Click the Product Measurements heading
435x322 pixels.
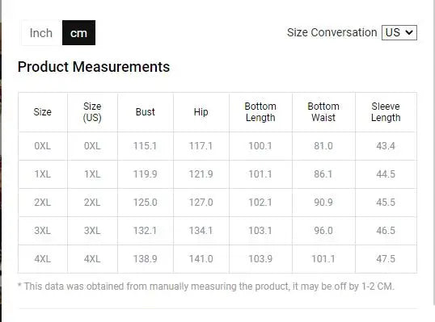94,67
